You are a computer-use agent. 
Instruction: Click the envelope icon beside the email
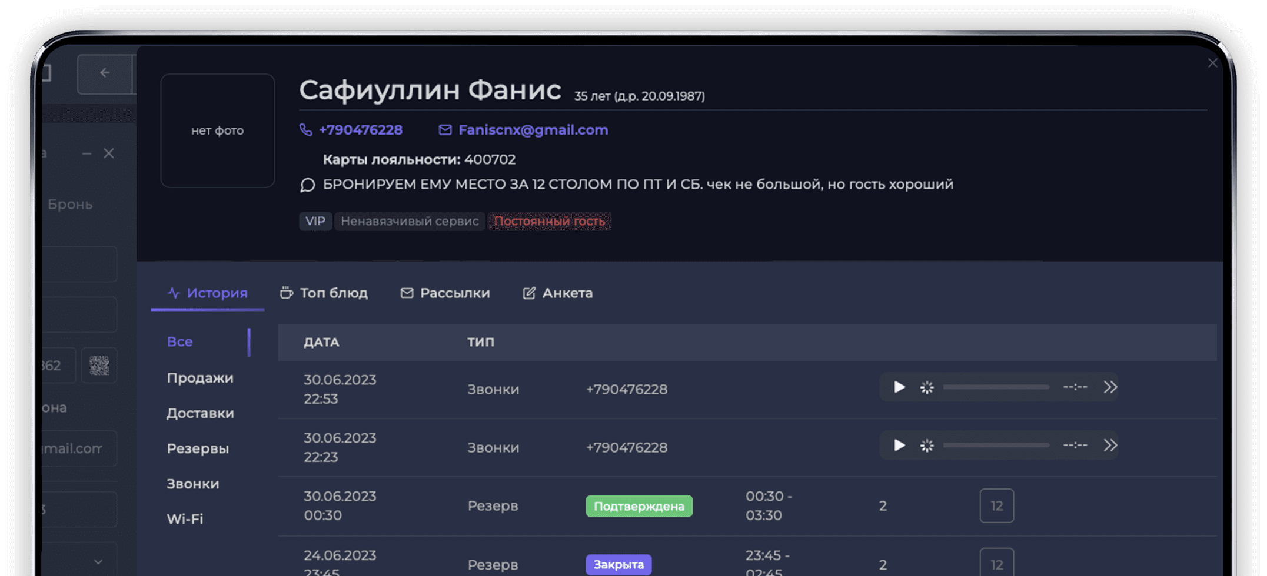pyautogui.click(x=445, y=130)
